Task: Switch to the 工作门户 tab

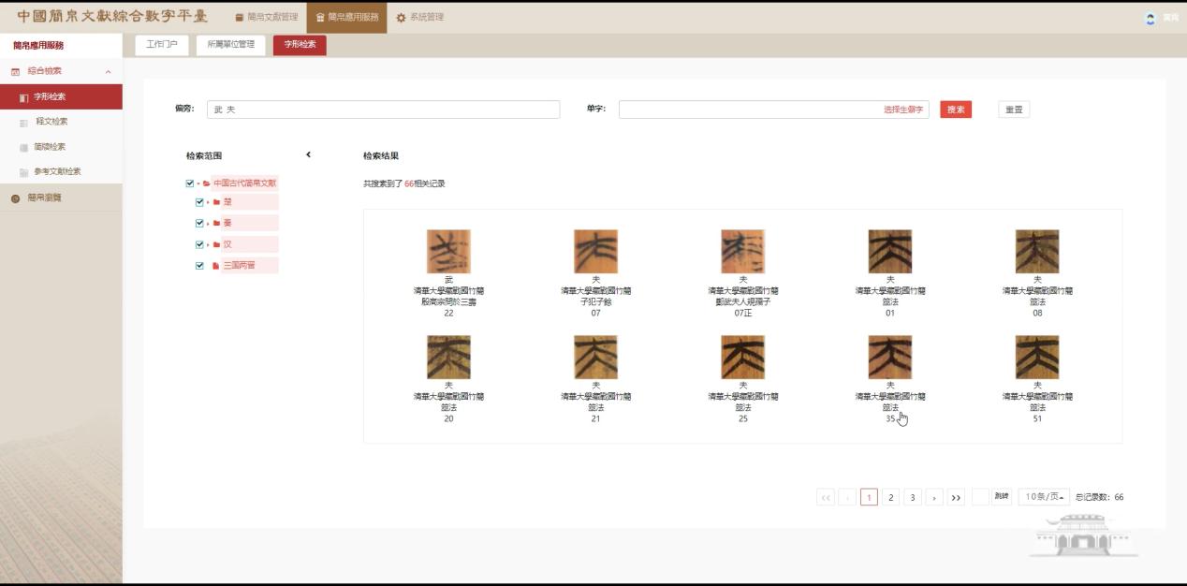Action: pyautogui.click(x=162, y=44)
